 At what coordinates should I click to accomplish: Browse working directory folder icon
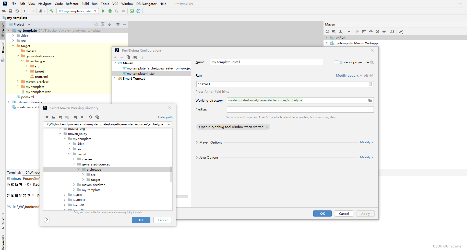tap(370, 100)
